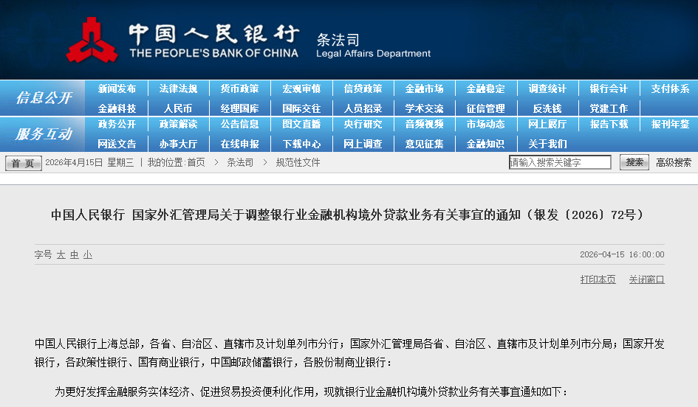Click the 条法司 breadcrumb link

(x=240, y=162)
